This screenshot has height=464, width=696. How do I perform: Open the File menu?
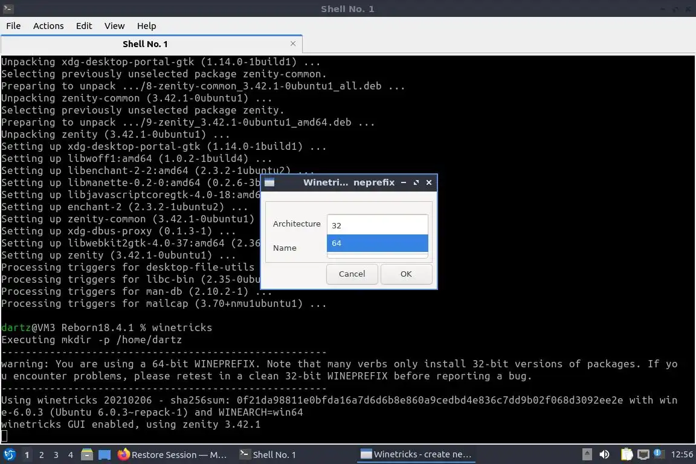point(13,26)
